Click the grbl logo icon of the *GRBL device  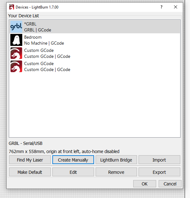tap(16, 27)
